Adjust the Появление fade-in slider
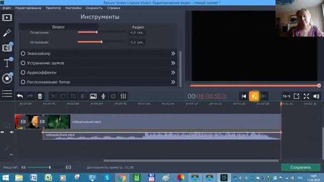Screen dimensions: 324x182 (101, 32)
